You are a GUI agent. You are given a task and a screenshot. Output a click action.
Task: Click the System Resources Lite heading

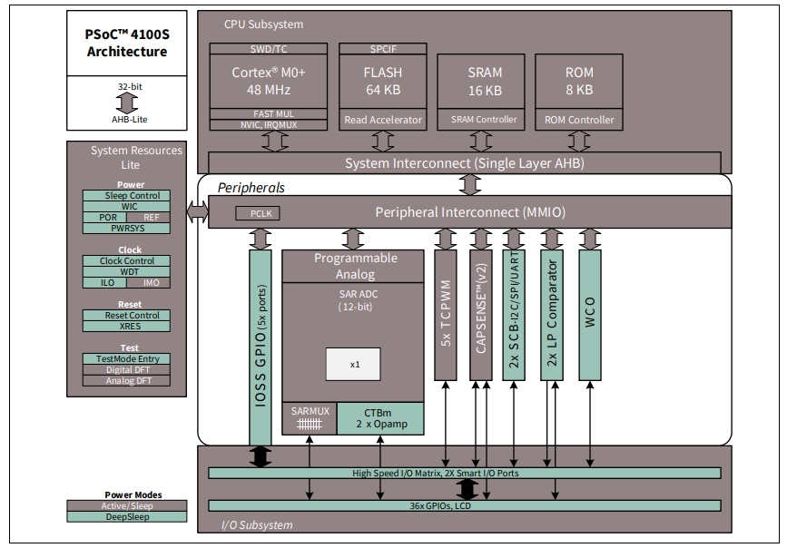coord(135,157)
